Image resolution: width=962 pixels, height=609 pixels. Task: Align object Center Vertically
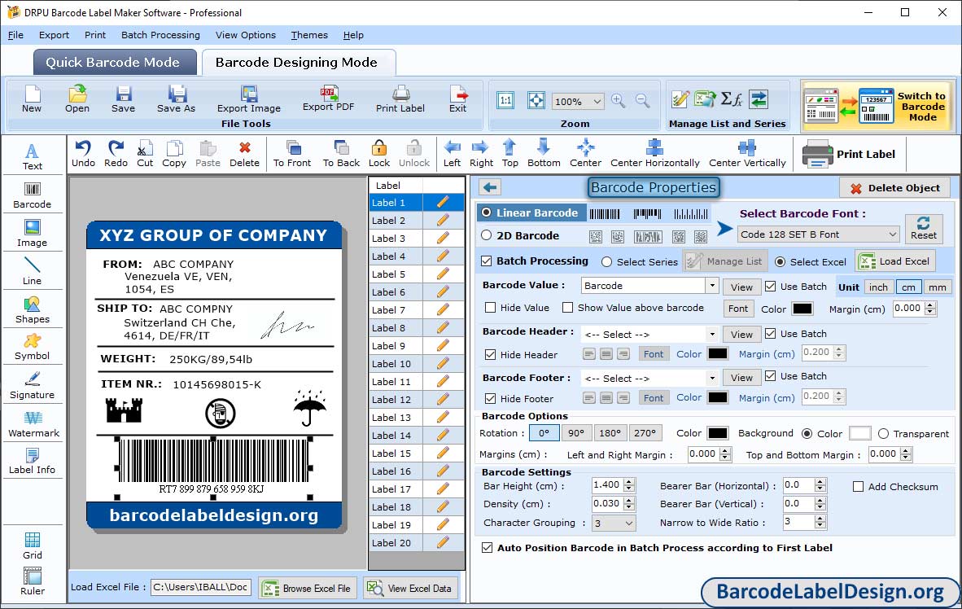[x=747, y=154]
